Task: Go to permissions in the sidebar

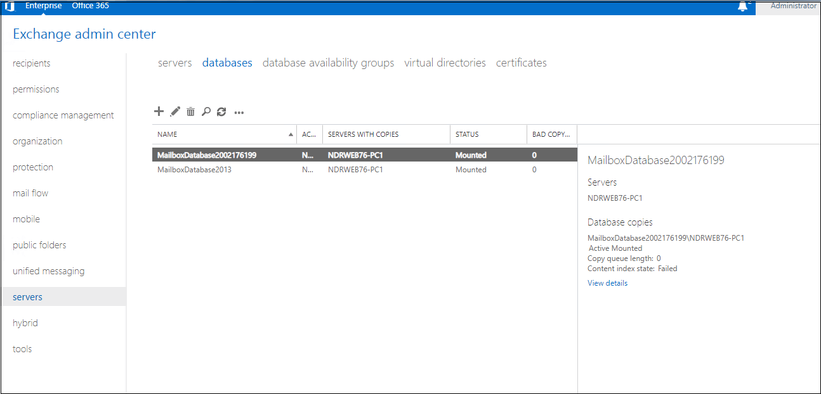Action: click(x=36, y=89)
